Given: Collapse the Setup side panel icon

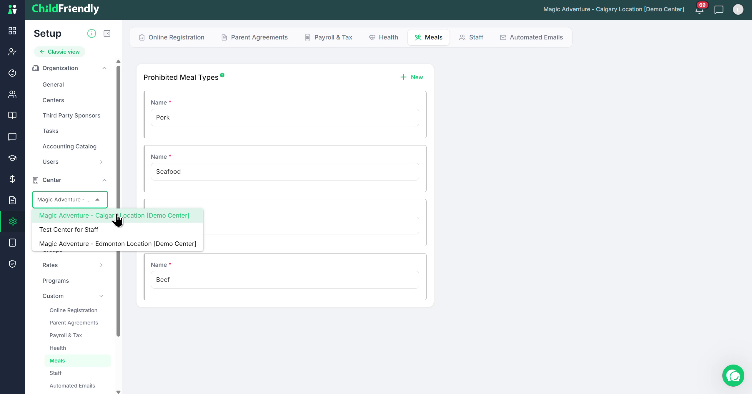Looking at the screenshot, I should [x=107, y=34].
